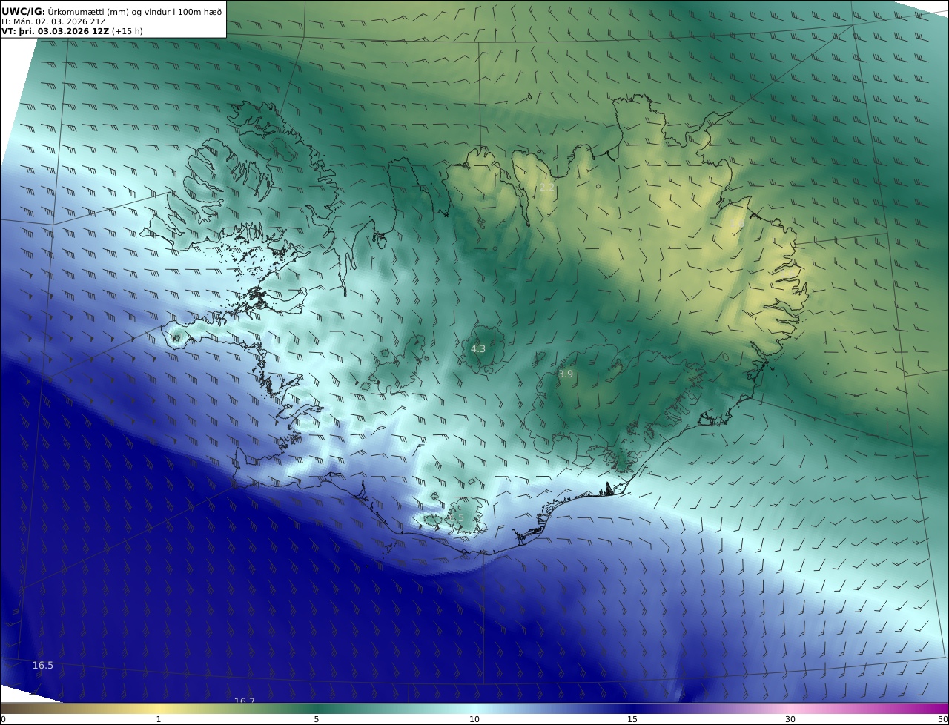The image size is (949, 725).
Task: Click the colorbar tick label 0
Action: 3,719
